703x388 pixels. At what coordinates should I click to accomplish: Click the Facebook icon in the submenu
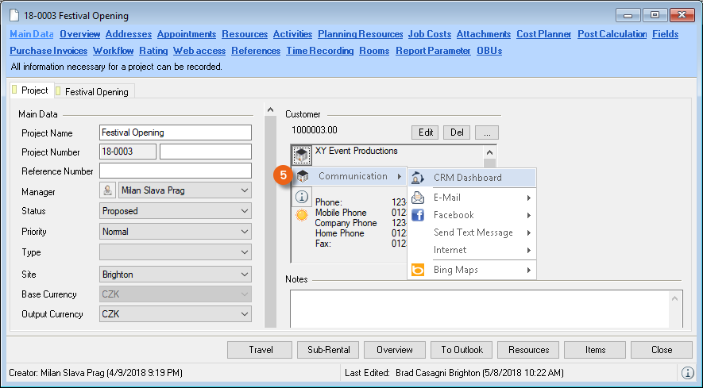[x=418, y=215]
